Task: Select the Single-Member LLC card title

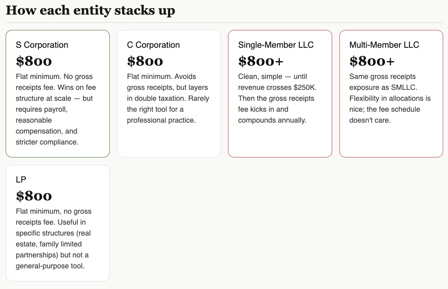Action: tap(276, 45)
